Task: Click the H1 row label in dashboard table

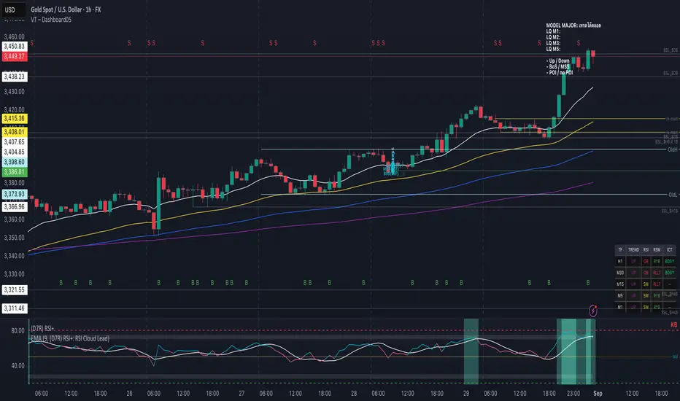Action: click(619, 262)
